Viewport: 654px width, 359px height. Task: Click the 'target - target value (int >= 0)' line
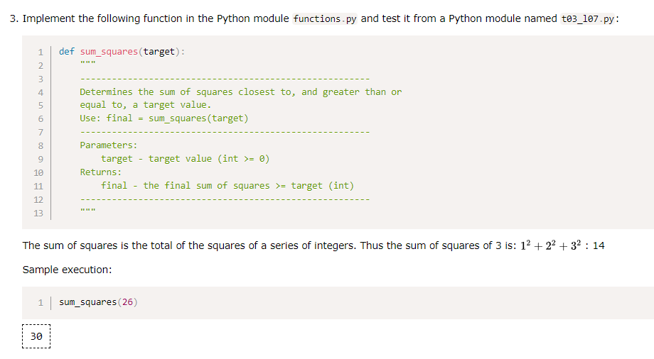(x=186, y=159)
